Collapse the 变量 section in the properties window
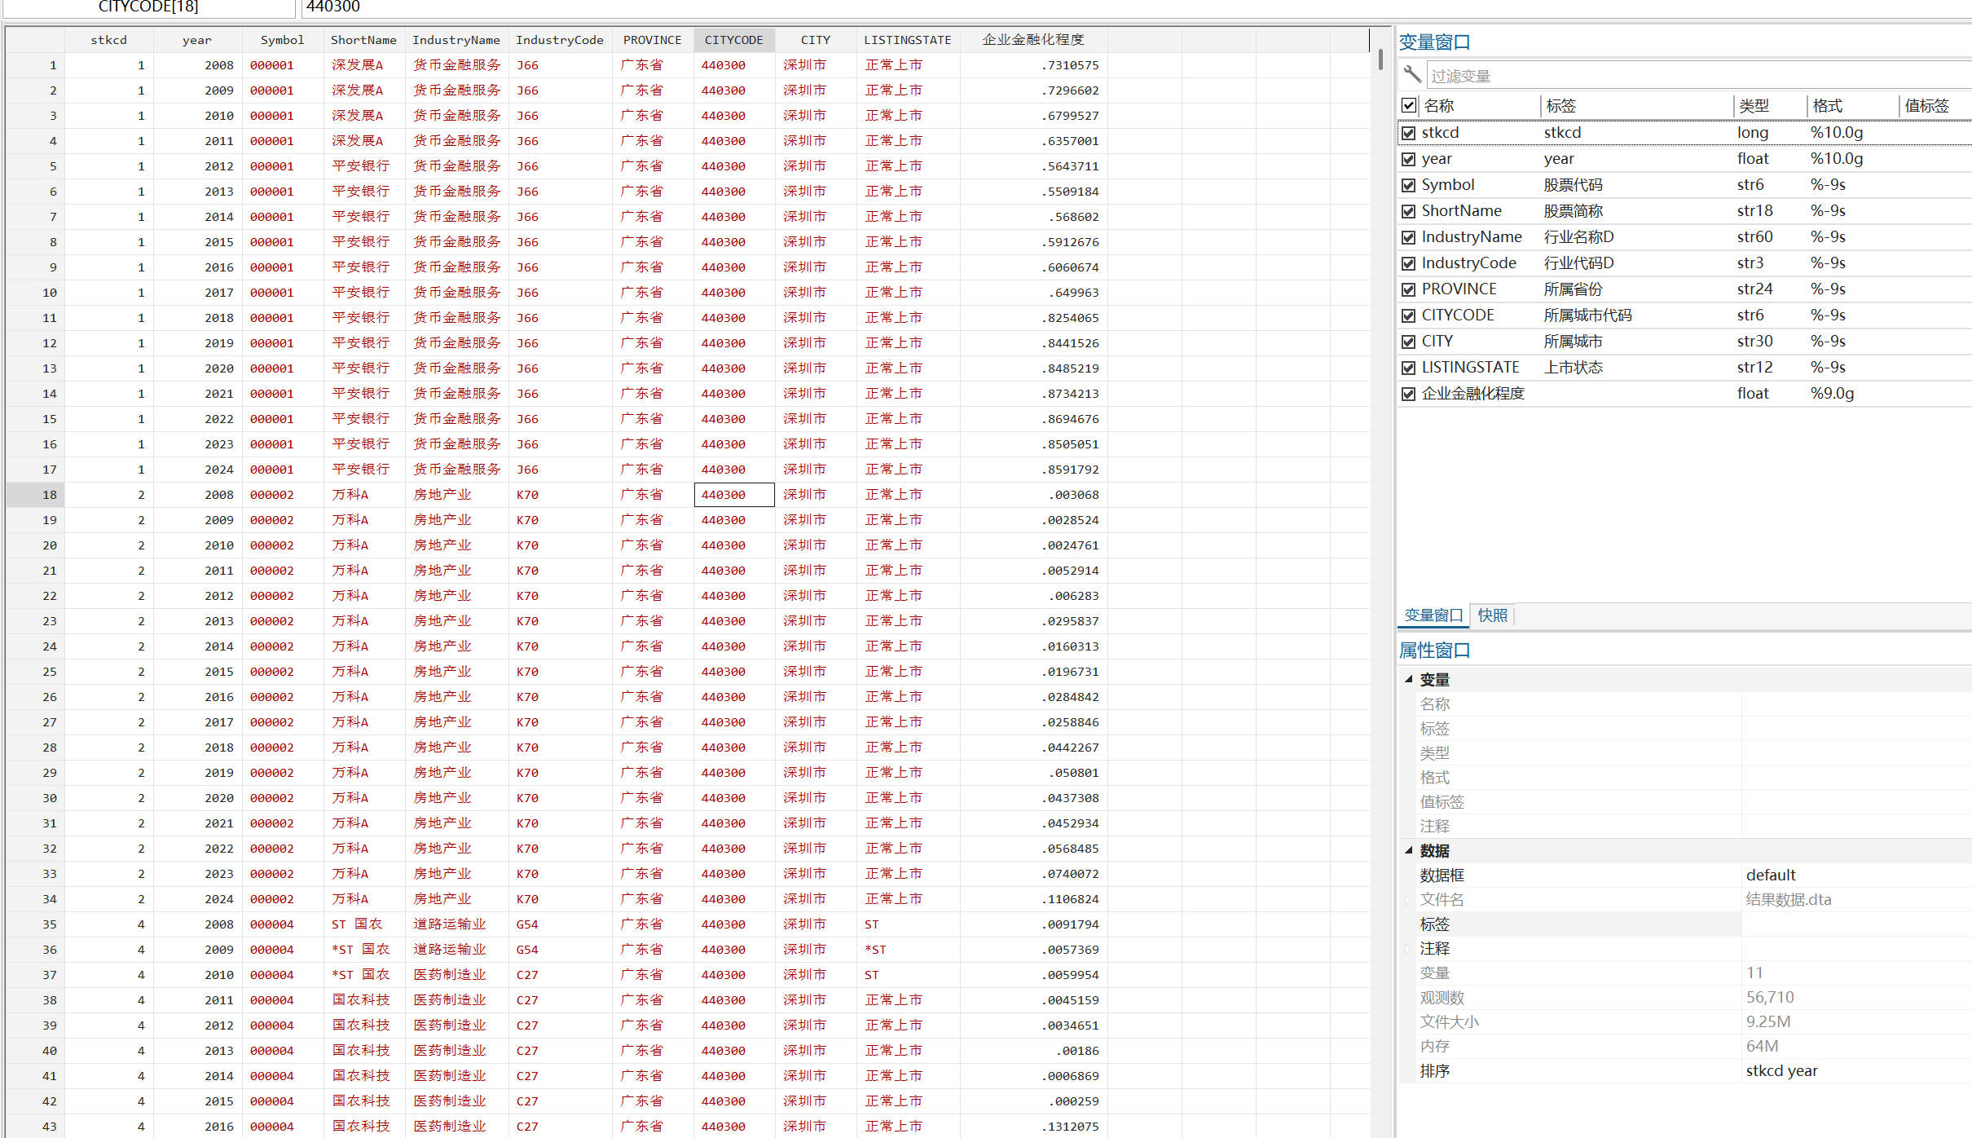 click(1408, 679)
